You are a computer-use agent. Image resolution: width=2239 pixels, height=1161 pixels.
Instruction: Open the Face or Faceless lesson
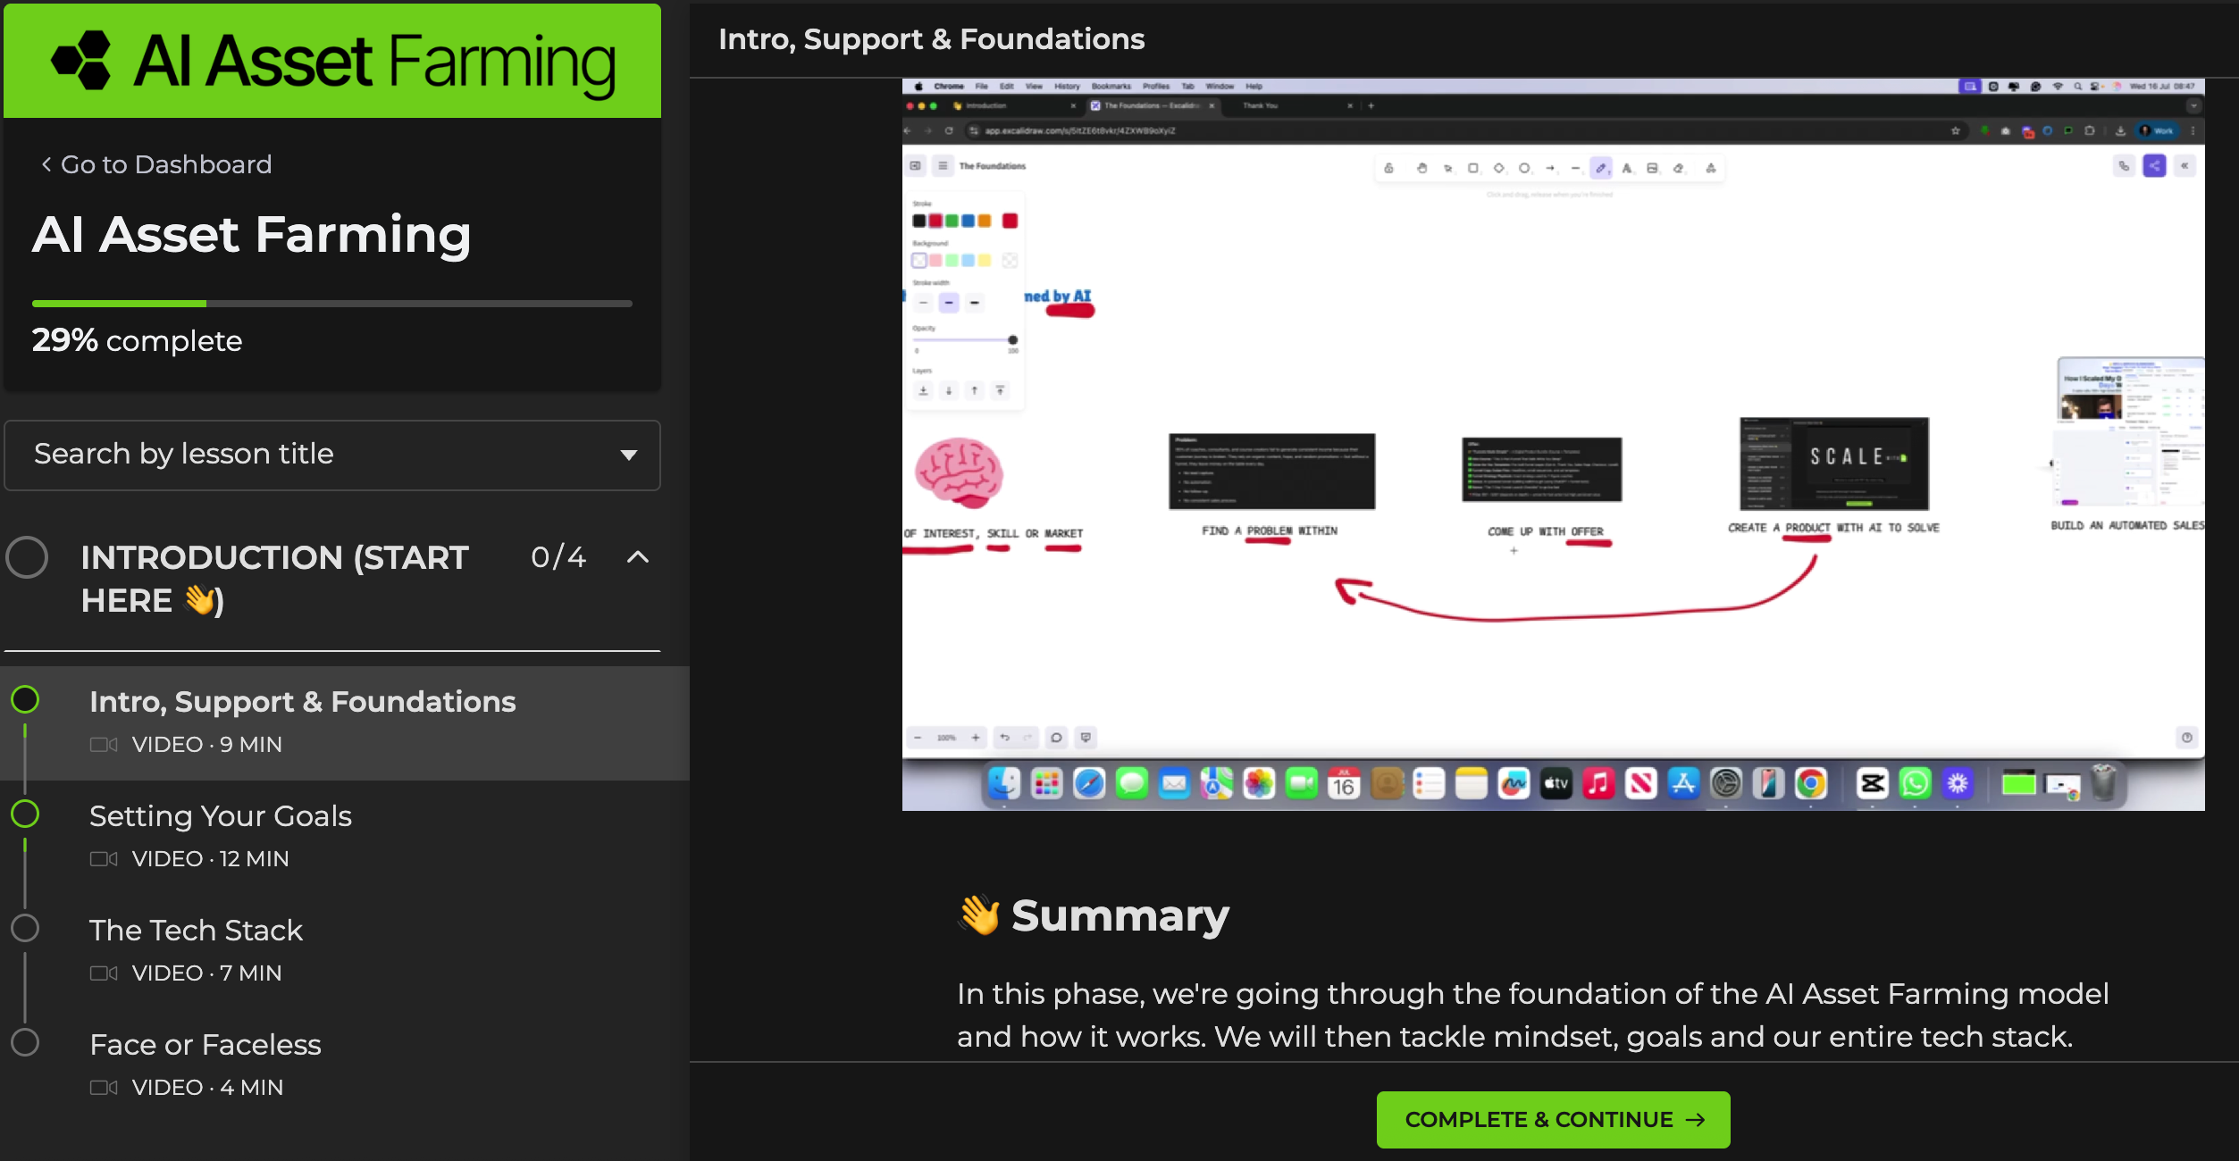coord(205,1044)
